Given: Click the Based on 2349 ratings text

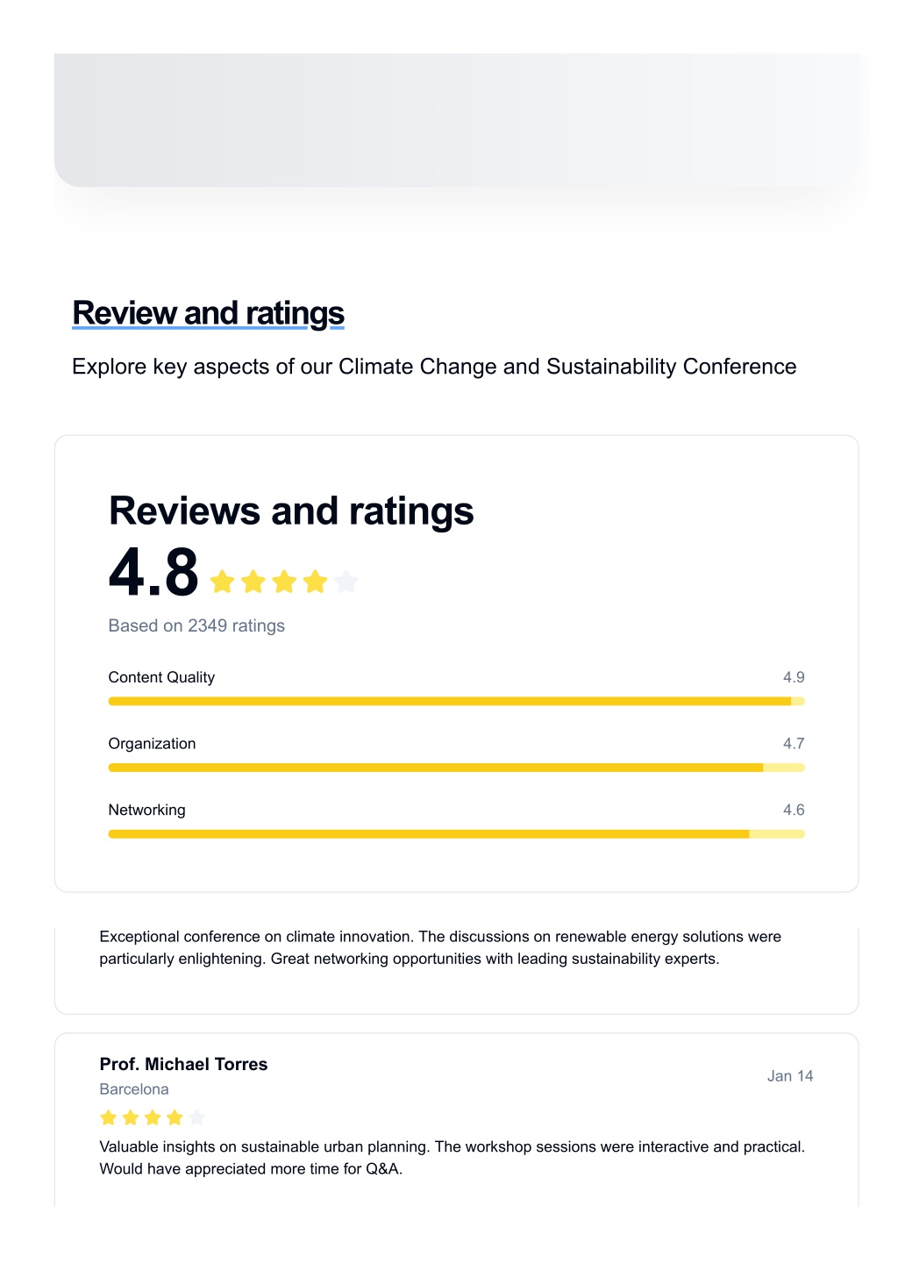Looking at the screenshot, I should (x=196, y=625).
